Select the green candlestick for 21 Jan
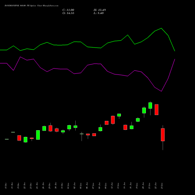The height and width of the screenshot is (195, 195). pyautogui.click(x=150, y=106)
